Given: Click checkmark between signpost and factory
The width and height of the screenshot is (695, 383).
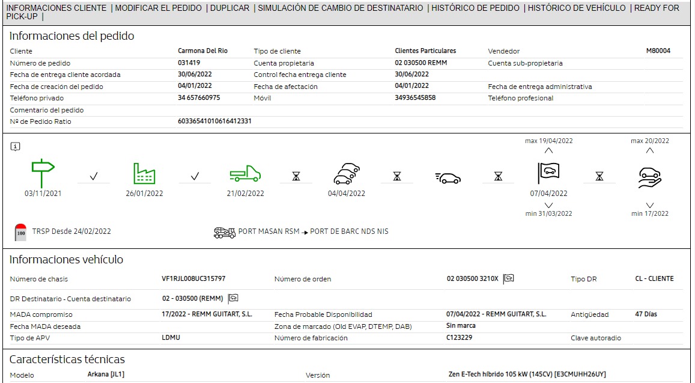Looking at the screenshot, I should (x=94, y=177).
